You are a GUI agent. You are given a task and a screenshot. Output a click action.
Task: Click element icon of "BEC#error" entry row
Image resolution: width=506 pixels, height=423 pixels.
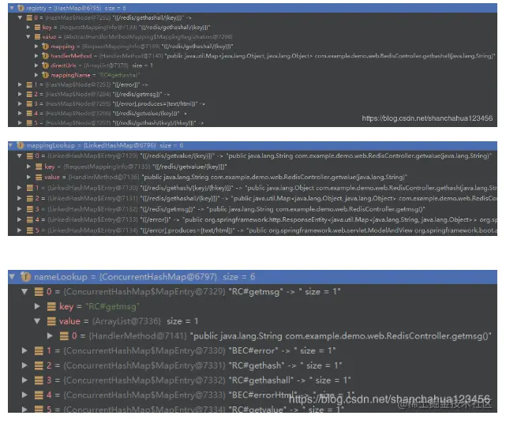(x=39, y=350)
